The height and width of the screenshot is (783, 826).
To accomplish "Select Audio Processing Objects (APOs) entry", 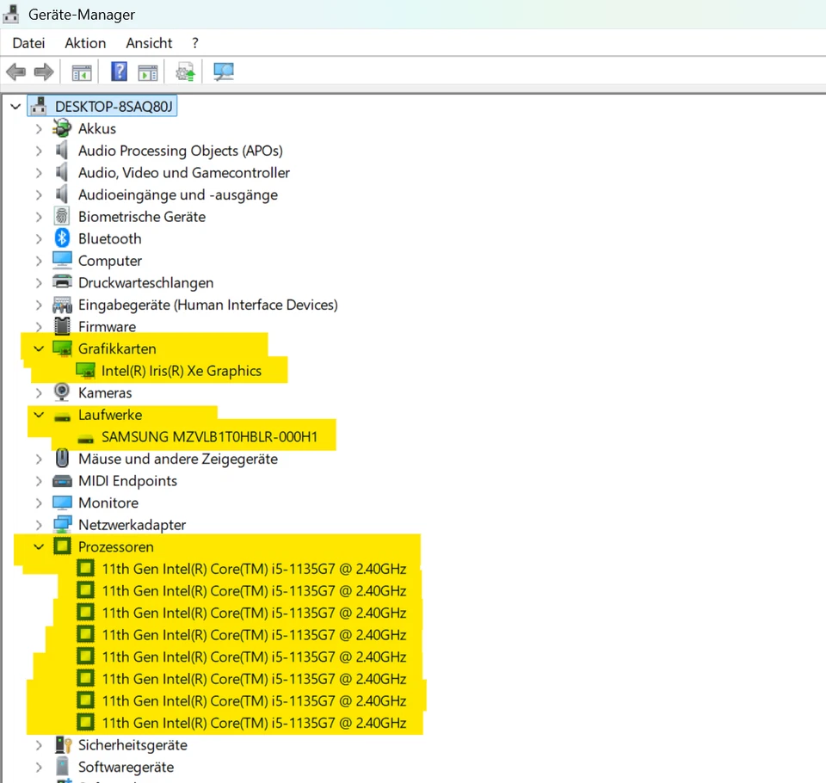I will [181, 151].
